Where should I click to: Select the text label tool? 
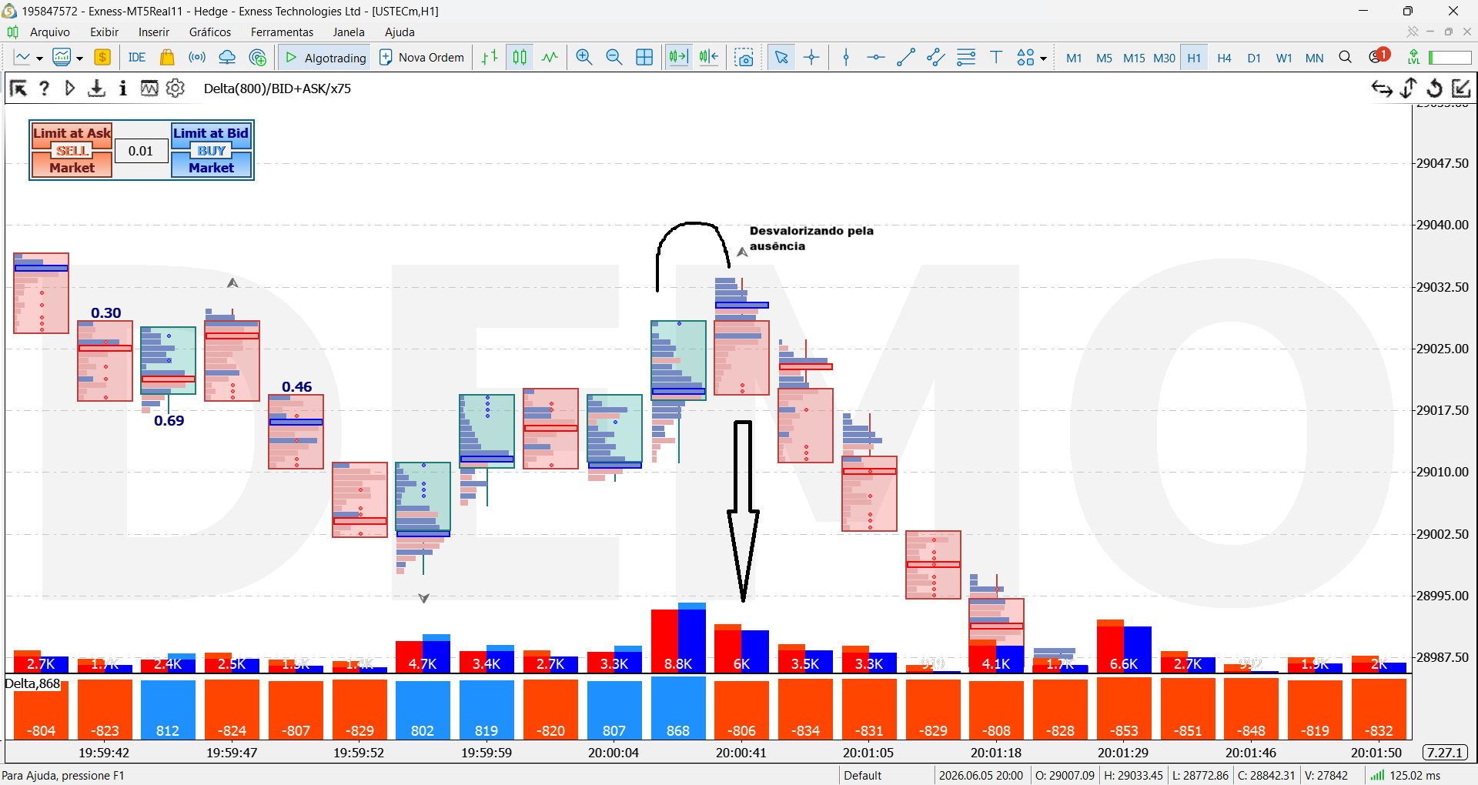point(996,58)
